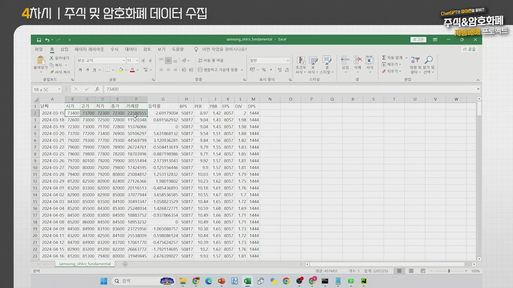Click cell styles icon
This screenshot has width=513, height=288.
pyautogui.click(x=327, y=61)
